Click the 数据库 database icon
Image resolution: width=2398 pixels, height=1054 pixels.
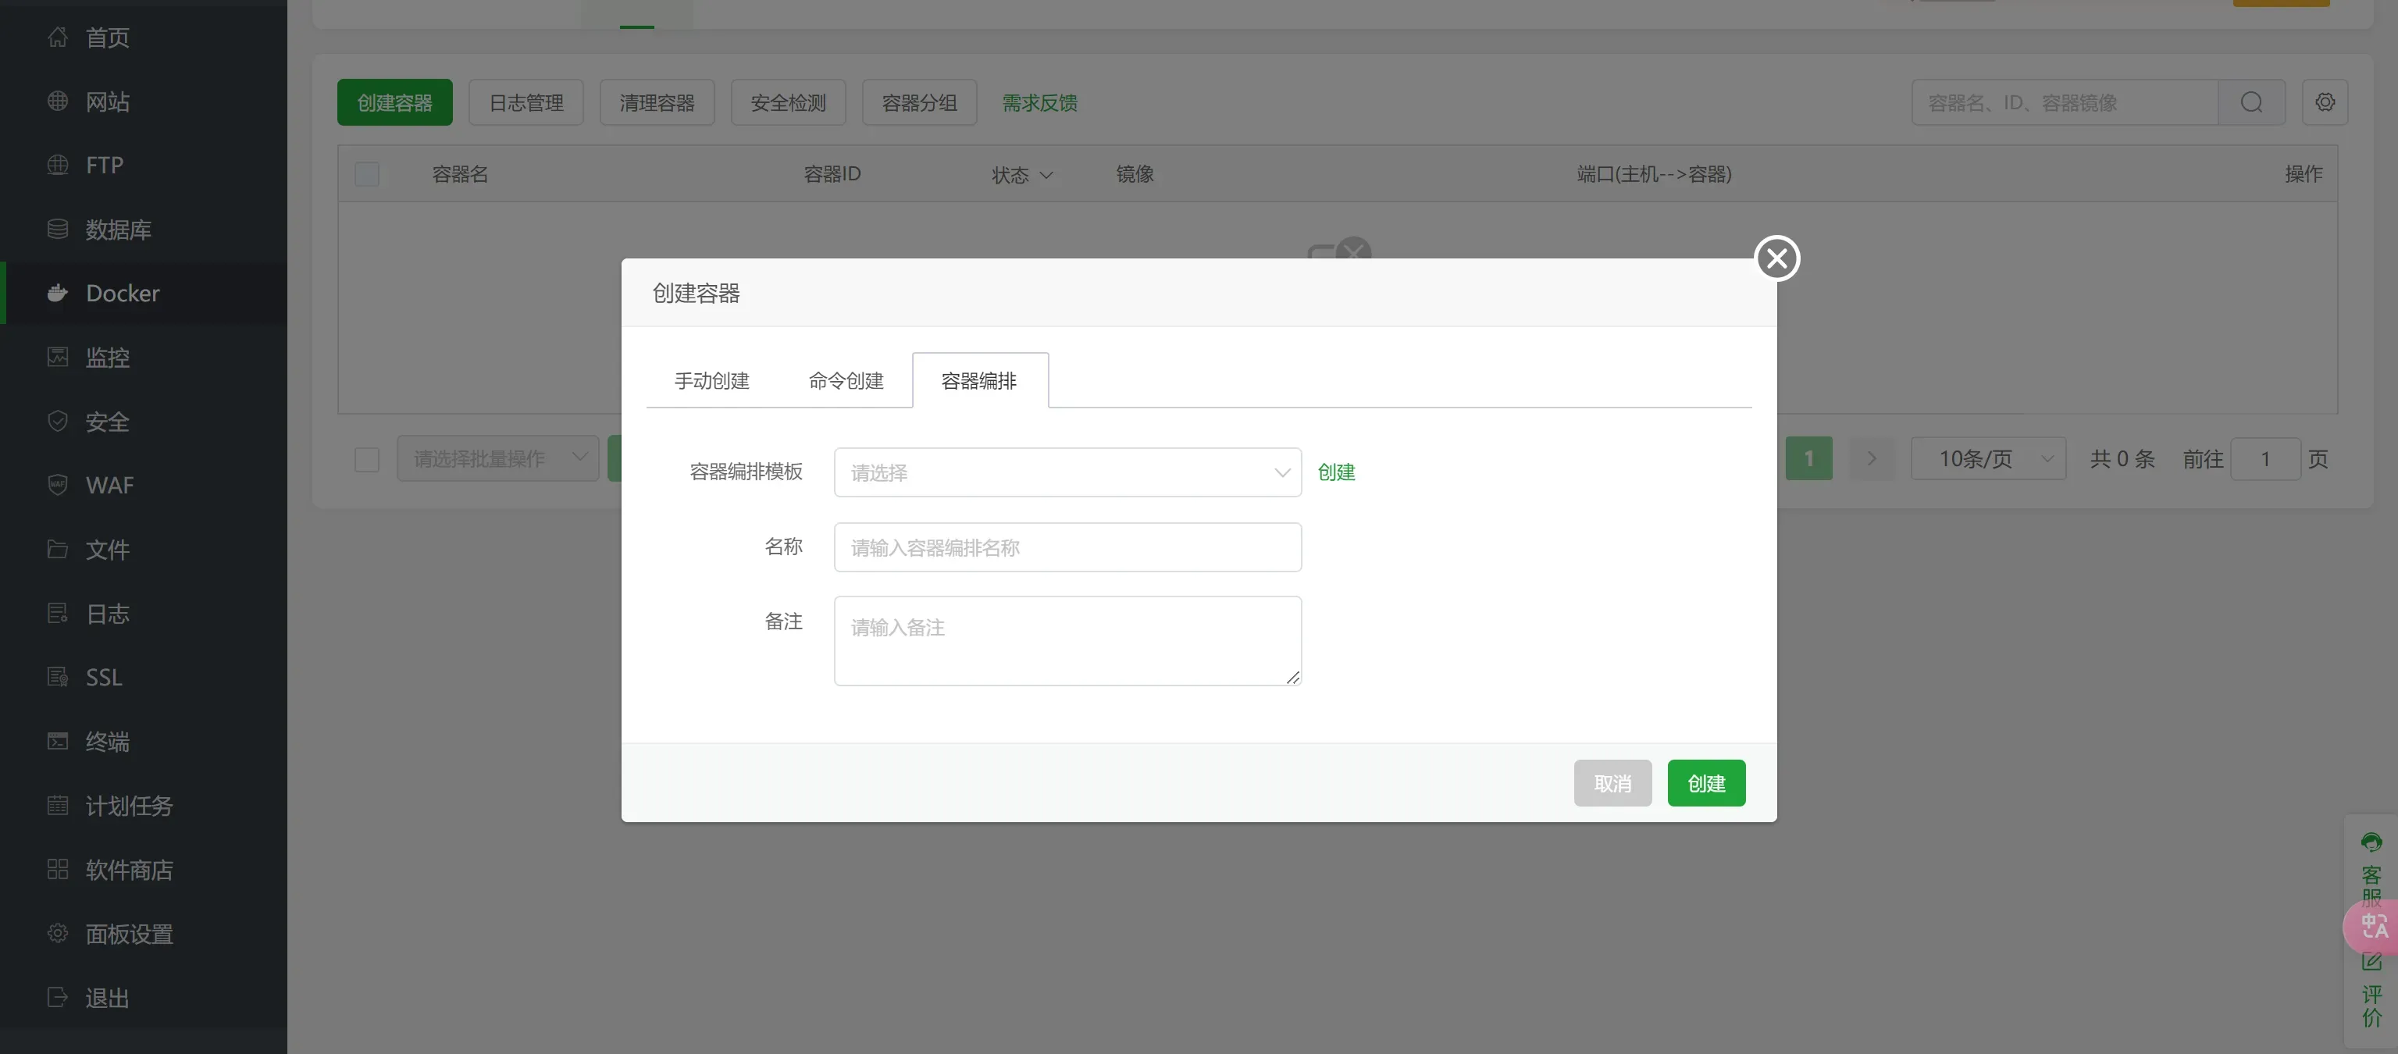[58, 229]
